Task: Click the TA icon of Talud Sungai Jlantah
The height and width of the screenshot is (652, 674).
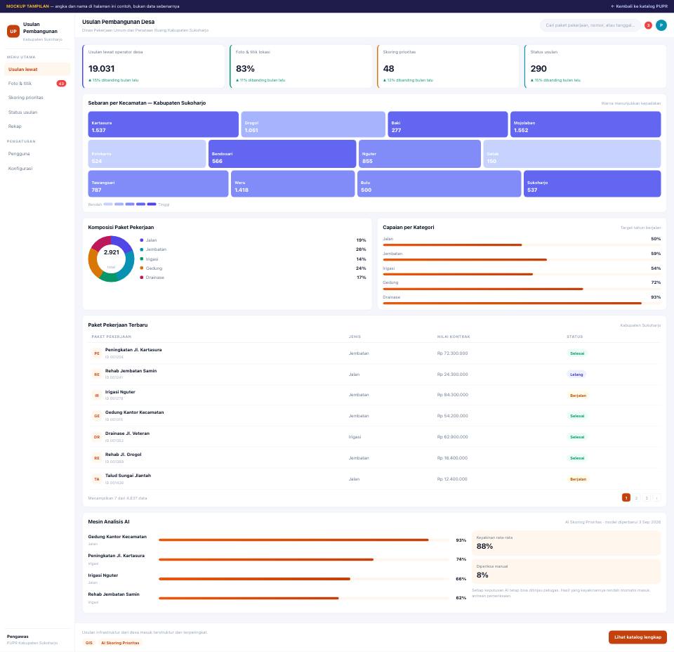Action: pos(97,479)
